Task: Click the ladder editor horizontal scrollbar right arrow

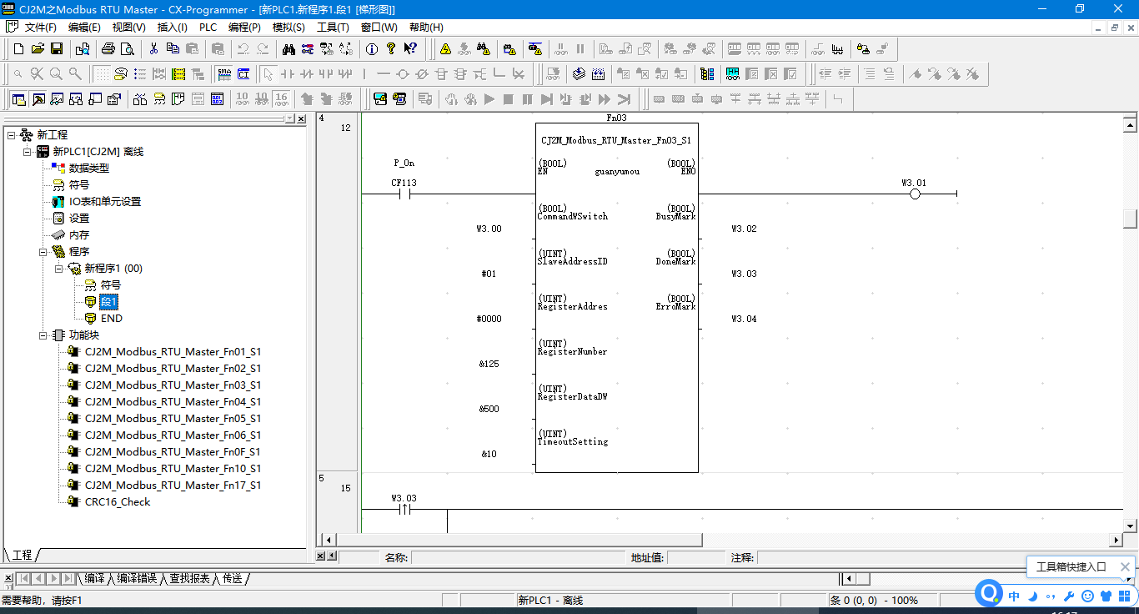Action: tap(1116, 540)
